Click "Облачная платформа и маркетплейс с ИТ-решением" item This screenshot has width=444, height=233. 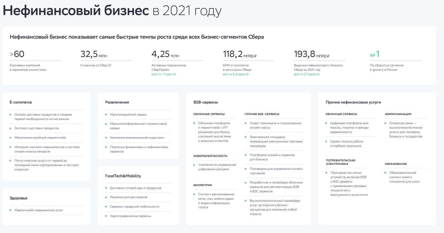214,132
